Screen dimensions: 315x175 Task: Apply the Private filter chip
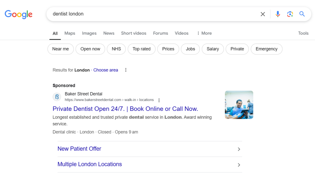coord(237,49)
